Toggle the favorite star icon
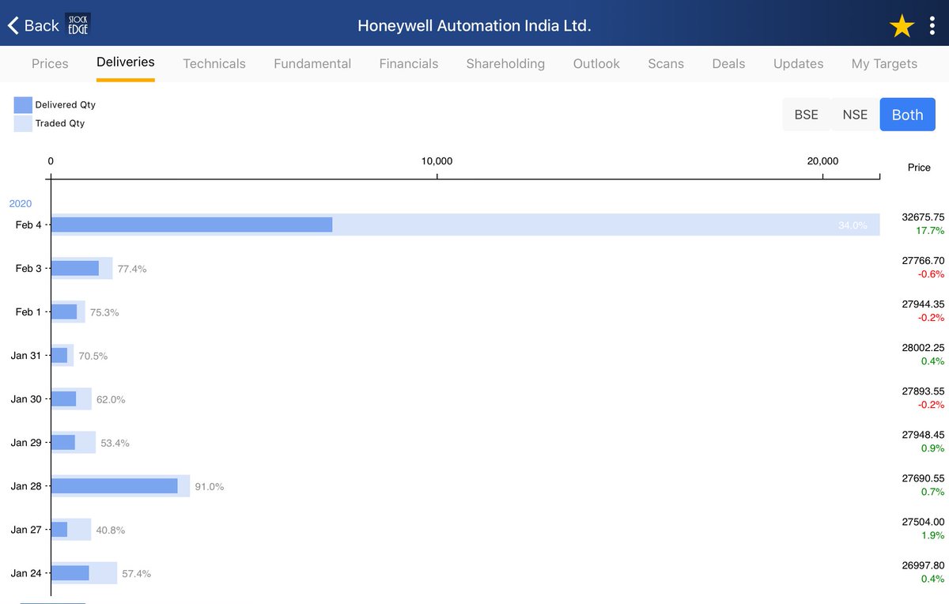 click(902, 27)
